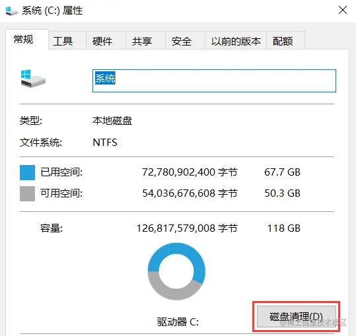Select the 常规 tab
Screen dimensions: 356x336
tap(27, 39)
